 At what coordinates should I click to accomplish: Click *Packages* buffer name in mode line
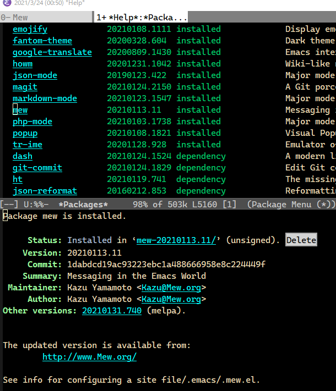(x=83, y=205)
